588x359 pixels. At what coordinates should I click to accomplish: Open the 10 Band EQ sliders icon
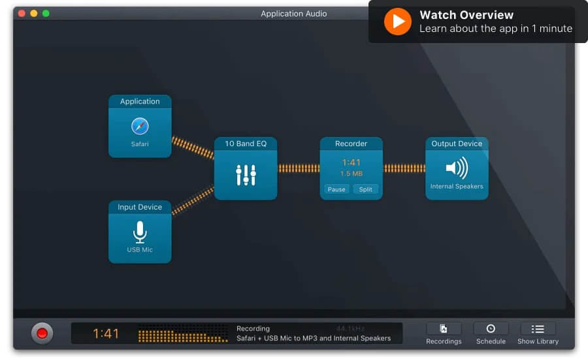[x=246, y=175]
